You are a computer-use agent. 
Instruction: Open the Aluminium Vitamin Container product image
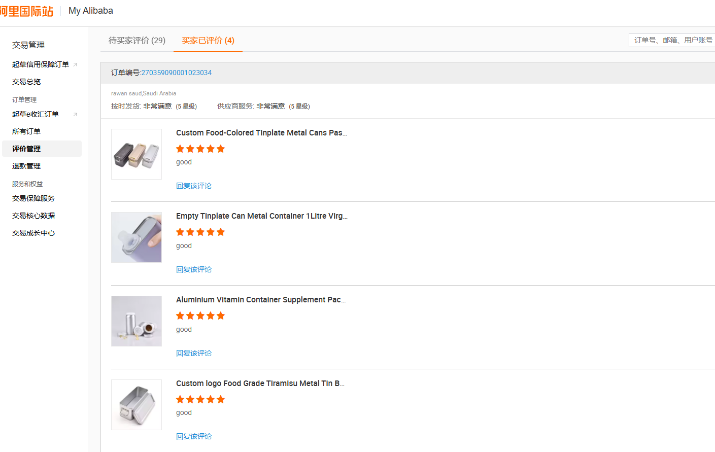(137, 321)
